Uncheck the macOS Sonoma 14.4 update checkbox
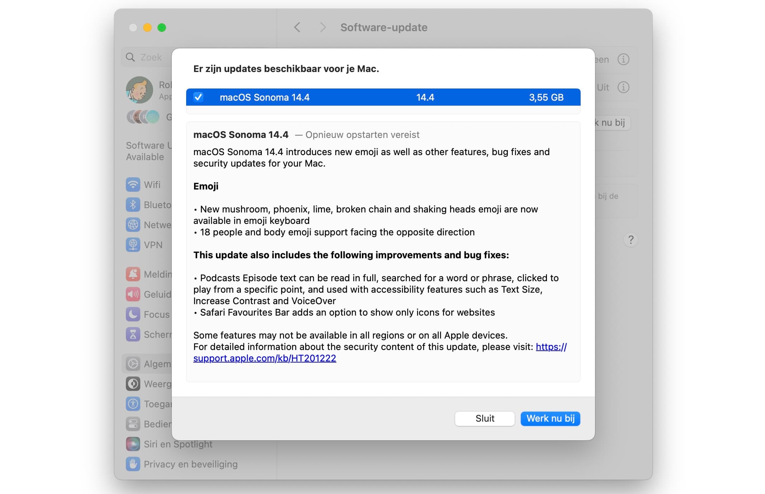Image resolution: width=765 pixels, height=494 pixels. tap(198, 97)
